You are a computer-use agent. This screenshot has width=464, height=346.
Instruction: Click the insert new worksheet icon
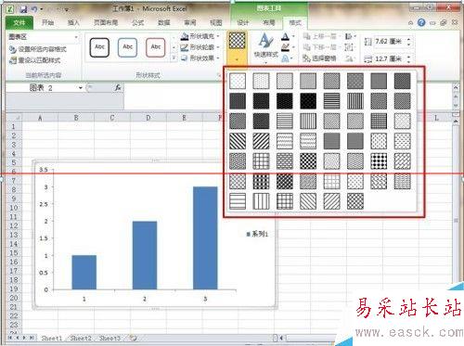[x=133, y=338]
